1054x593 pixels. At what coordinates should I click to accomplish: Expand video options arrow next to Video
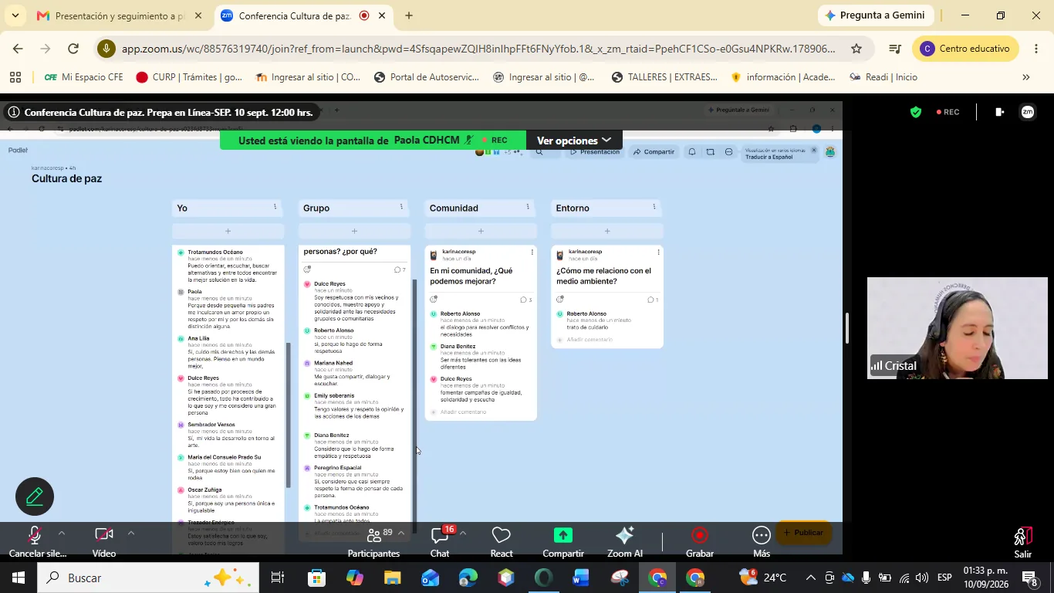coord(130,533)
